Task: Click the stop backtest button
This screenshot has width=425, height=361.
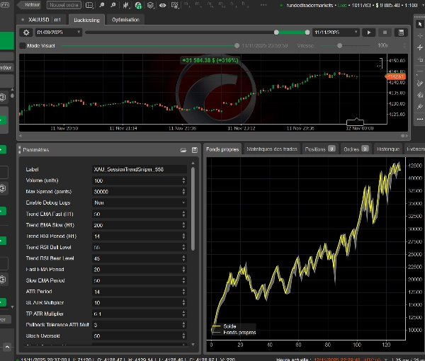Action: point(385,33)
